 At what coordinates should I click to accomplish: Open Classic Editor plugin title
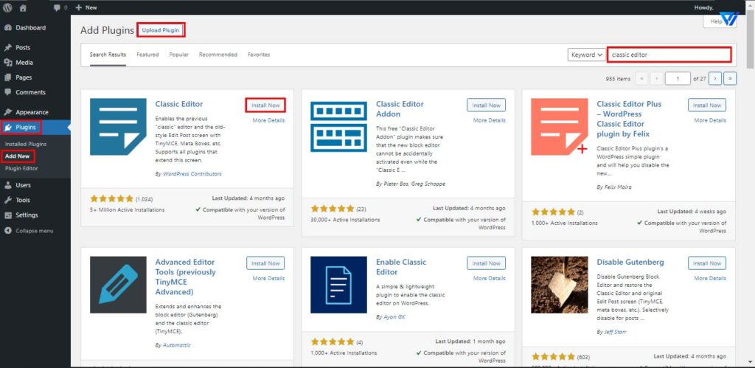179,104
